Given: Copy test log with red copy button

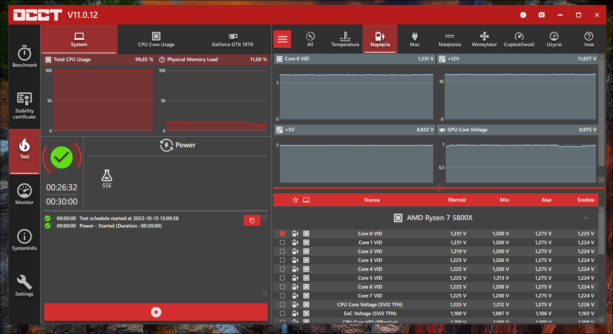Looking at the screenshot, I should coord(252,220).
